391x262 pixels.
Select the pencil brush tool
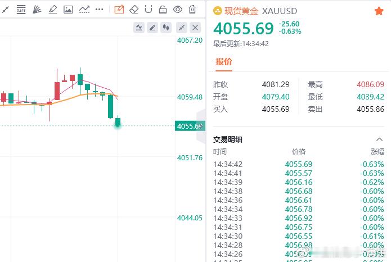coord(53,10)
